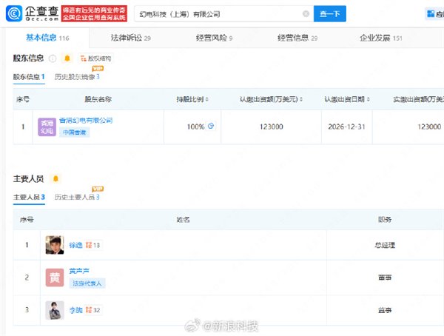
Task: Open 黄声声's person profile link
Action: point(79,271)
